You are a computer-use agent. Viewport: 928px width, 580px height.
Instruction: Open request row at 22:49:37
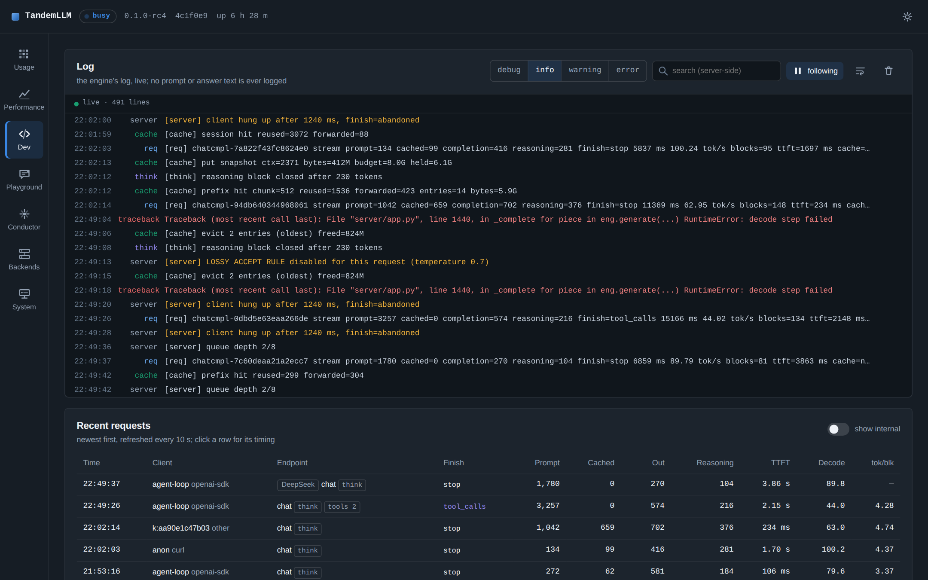[488, 484]
